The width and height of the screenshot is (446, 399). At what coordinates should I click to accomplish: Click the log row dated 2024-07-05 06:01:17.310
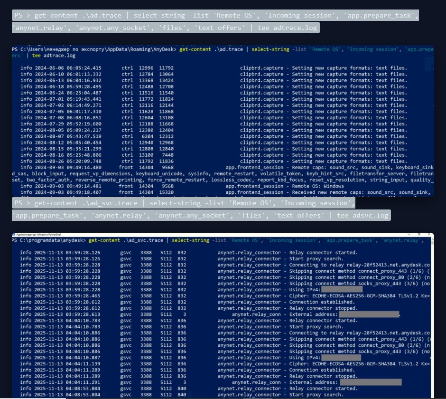point(214,112)
